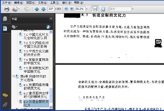The height and width of the screenshot is (111, 164).
Task: Select bookmark 7.1 中国文化对文化全球化的认同
Action: (x=36, y=36)
